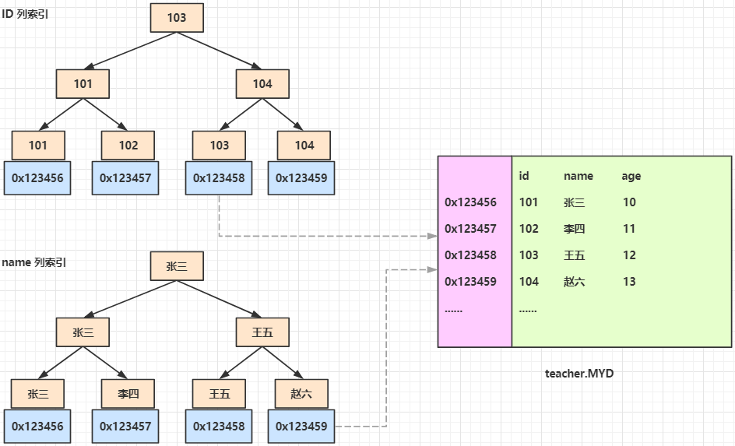Click address 0x123459 in the pink column
The width and height of the screenshot is (735, 446).
click(x=470, y=282)
